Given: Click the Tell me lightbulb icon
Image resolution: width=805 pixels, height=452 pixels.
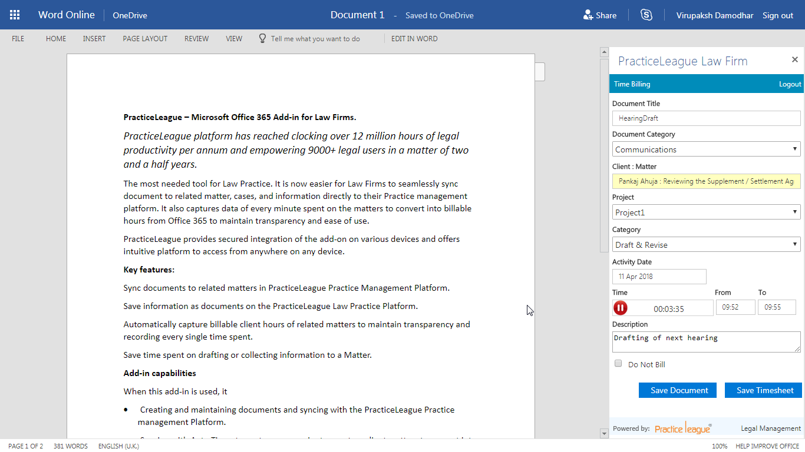Looking at the screenshot, I should 263,38.
